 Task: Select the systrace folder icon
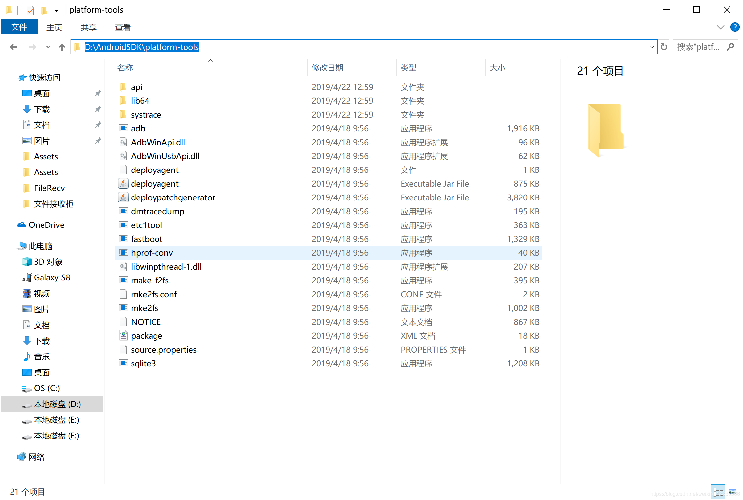pos(123,115)
